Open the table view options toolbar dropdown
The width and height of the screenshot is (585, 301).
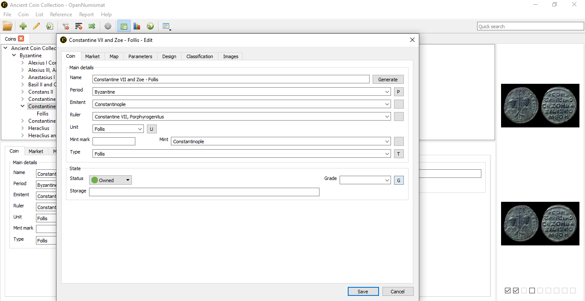coord(167,27)
